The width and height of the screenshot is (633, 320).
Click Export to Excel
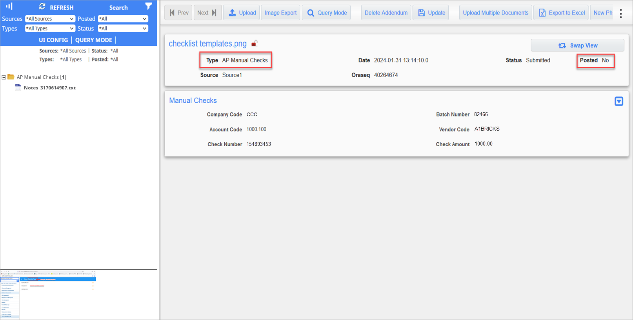pos(561,13)
